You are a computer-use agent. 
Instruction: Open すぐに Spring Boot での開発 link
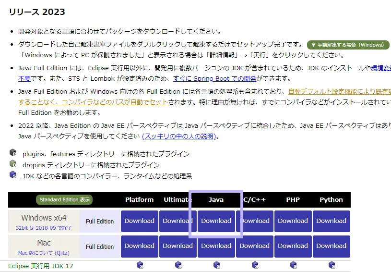tap(215, 79)
